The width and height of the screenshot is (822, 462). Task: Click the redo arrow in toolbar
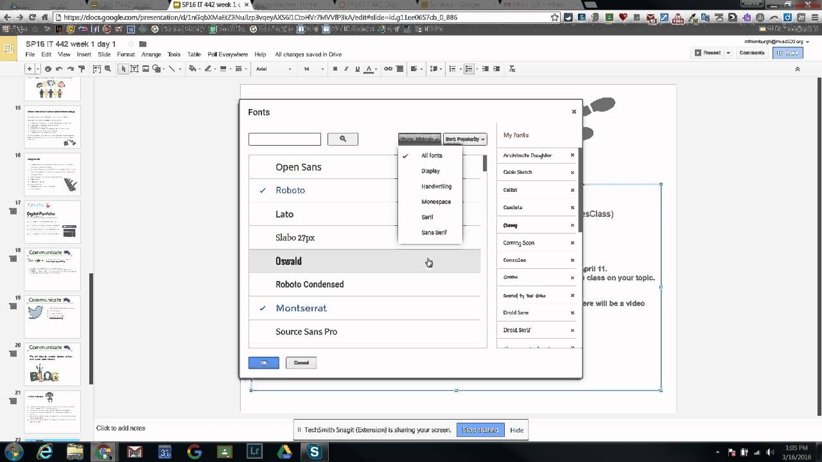71,69
